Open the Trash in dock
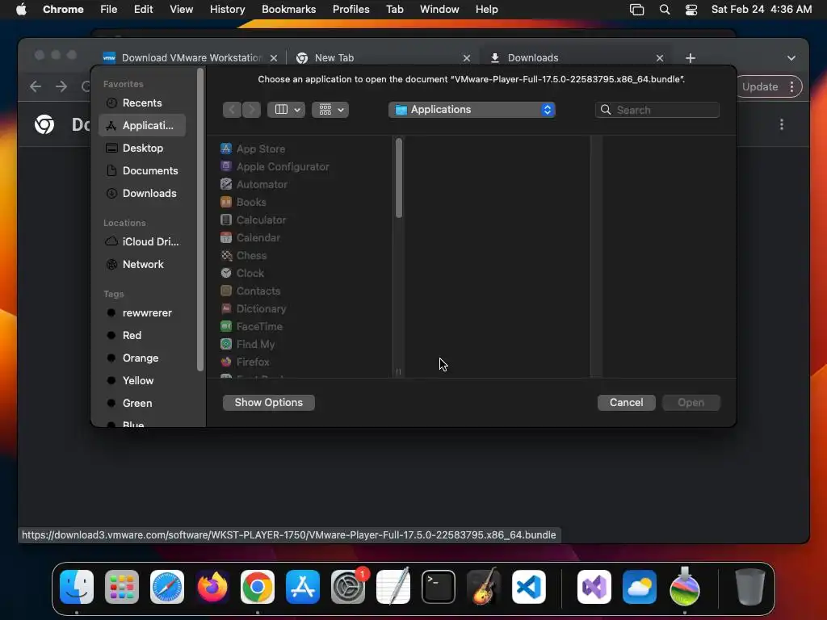The image size is (827, 620). [x=750, y=587]
